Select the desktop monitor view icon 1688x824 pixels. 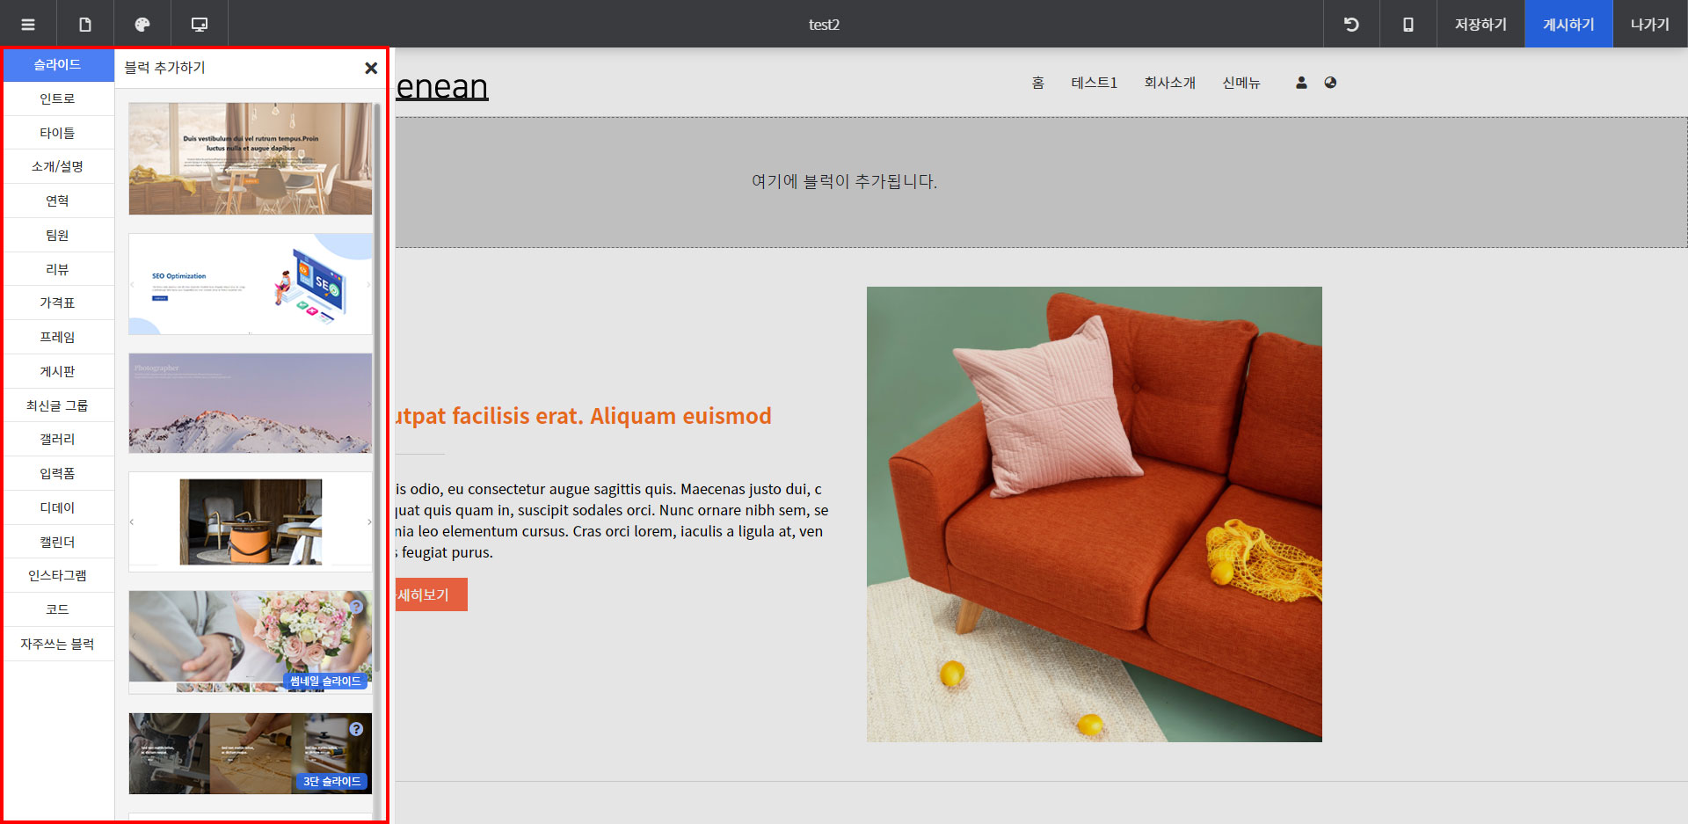click(200, 25)
